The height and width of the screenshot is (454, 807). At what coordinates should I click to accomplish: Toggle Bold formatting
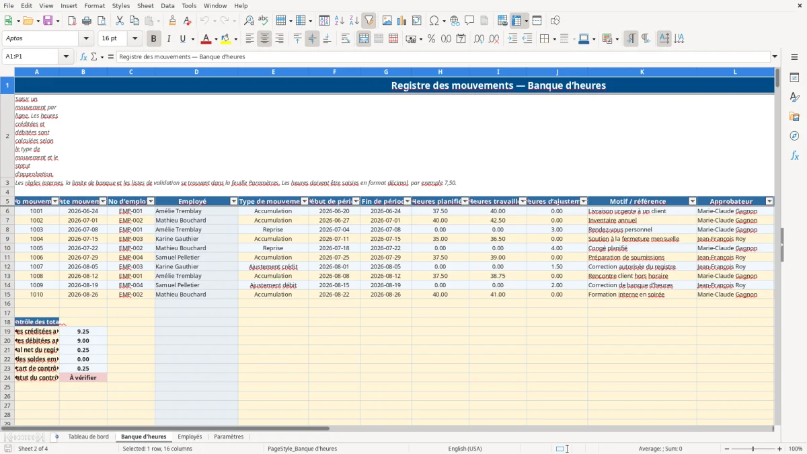154,39
